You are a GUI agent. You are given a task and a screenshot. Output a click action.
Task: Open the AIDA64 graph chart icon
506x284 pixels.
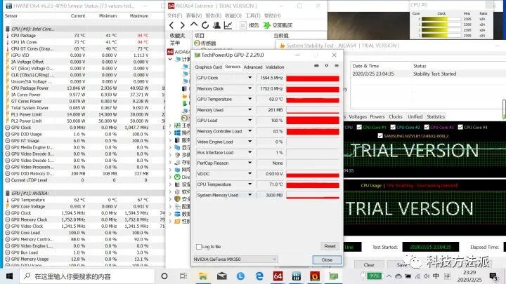[228, 25]
